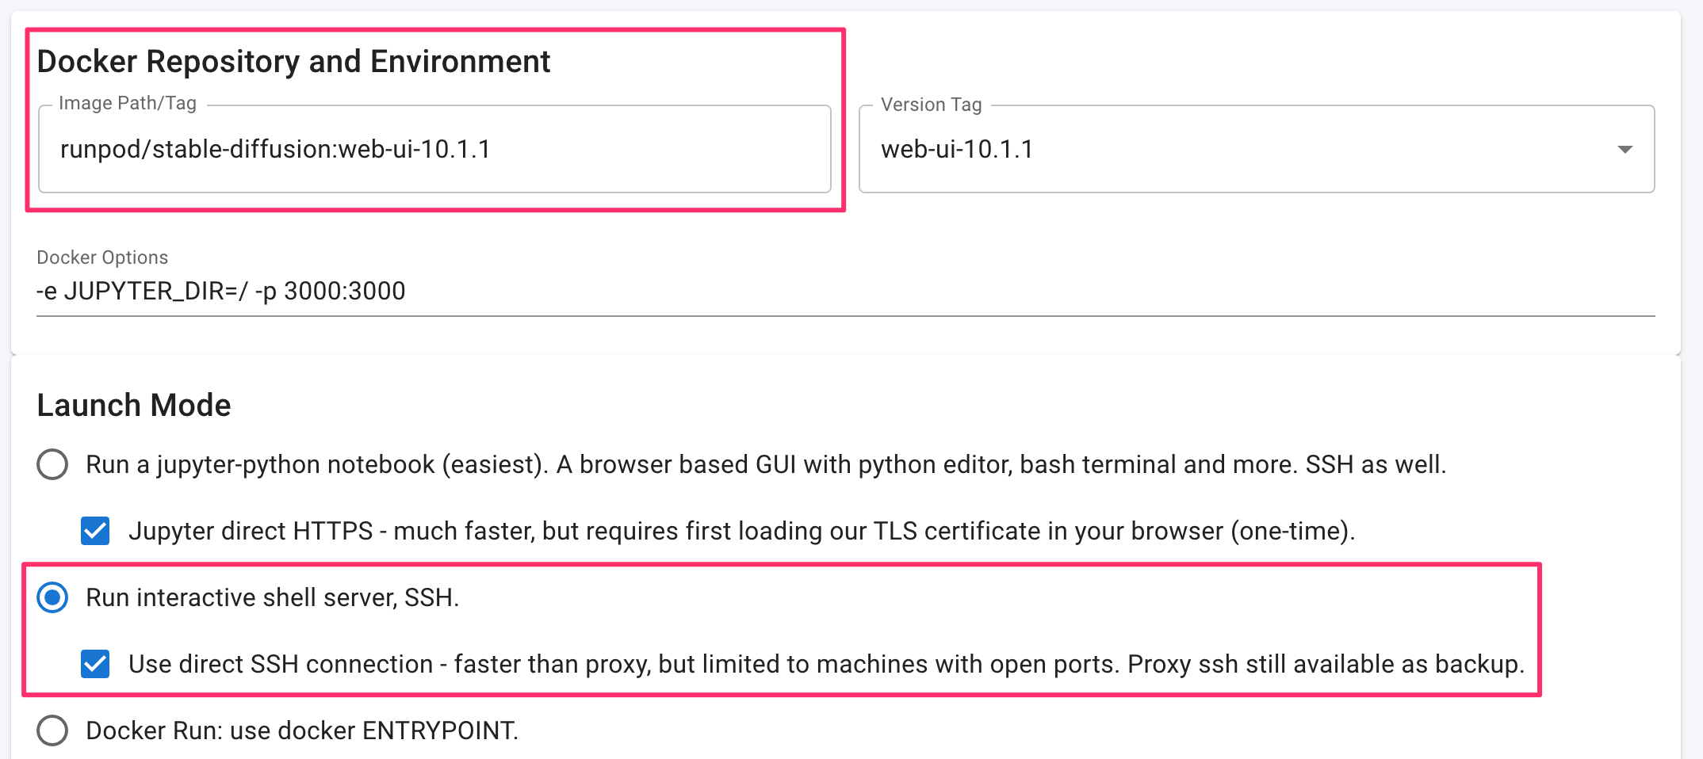Viewport: 1703px width, 759px height.
Task: Click the 'Jupyter direct HTTPS' description text
Action: click(741, 531)
